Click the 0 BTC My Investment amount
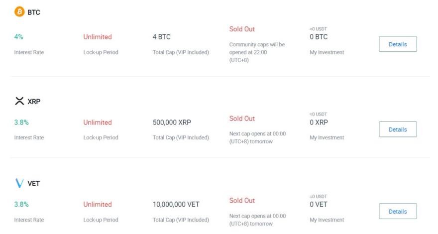This screenshot has width=438, height=234. coord(319,37)
